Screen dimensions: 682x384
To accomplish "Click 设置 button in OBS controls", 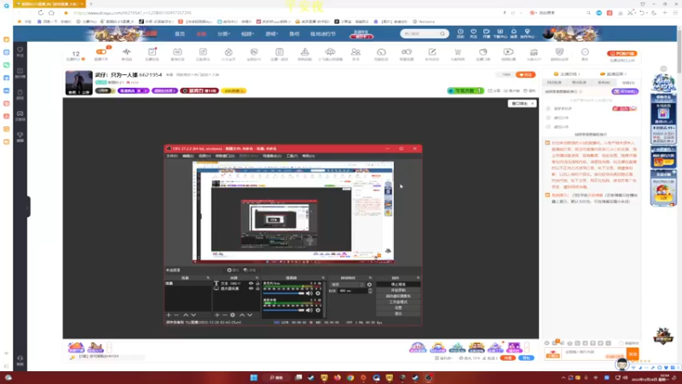I will click(398, 307).
